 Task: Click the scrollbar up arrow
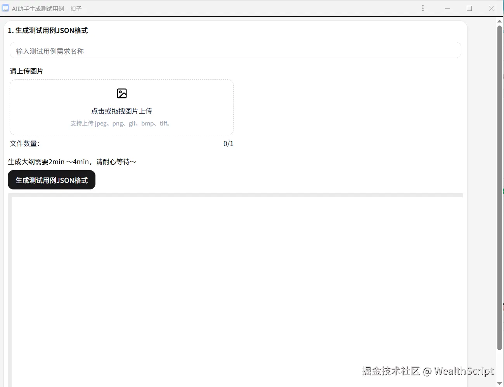[499, 22]
